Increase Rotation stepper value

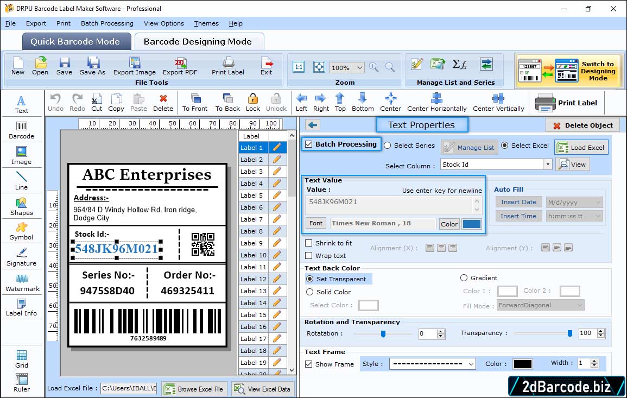pos(441,331)
